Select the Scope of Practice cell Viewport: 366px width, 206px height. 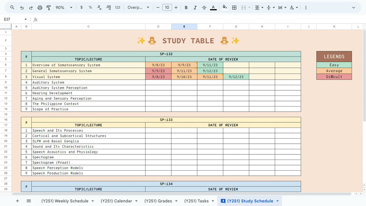click(x=88, y=109)
